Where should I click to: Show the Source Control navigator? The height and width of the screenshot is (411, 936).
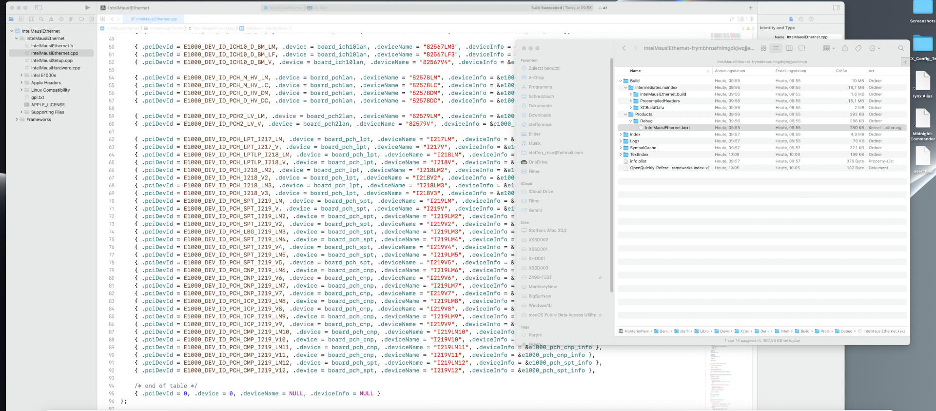(x=21, y=19)
